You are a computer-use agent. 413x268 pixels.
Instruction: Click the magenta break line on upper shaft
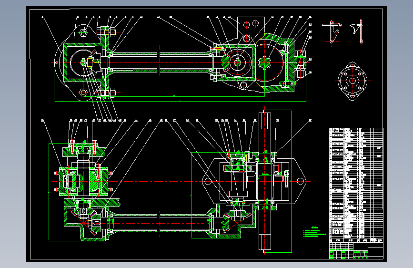click(x=158, y=60)
